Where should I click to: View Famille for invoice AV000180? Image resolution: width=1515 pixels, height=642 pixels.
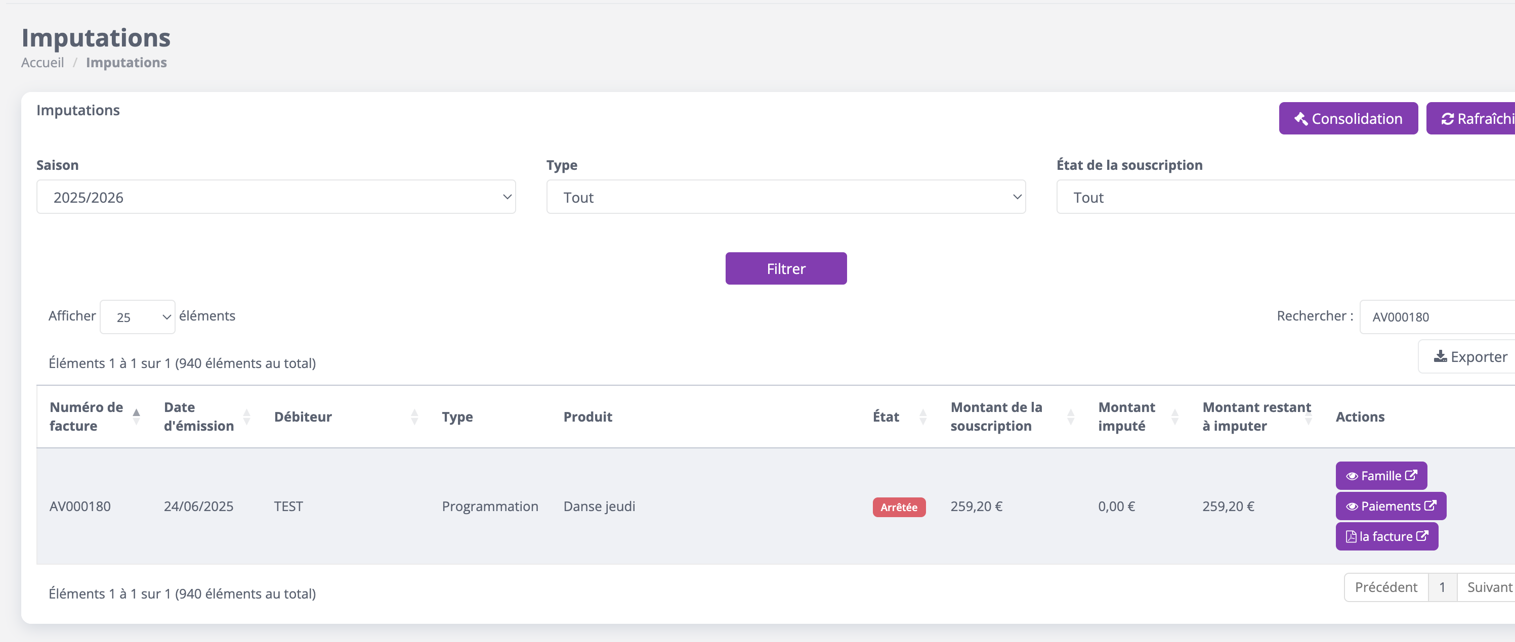click(x=1380, y=476)
